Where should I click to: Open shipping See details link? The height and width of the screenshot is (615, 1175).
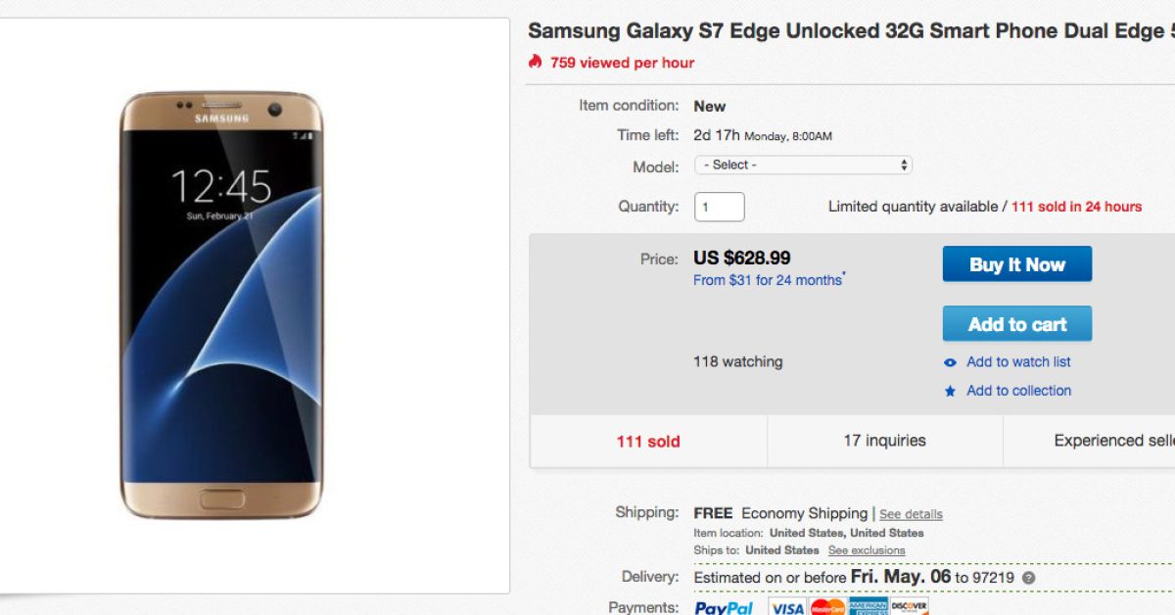911,514
